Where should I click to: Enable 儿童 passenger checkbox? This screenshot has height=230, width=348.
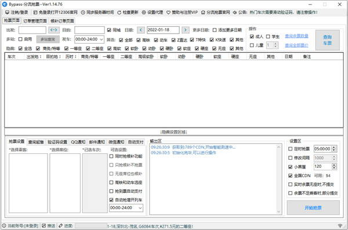[x=252, y=45]
